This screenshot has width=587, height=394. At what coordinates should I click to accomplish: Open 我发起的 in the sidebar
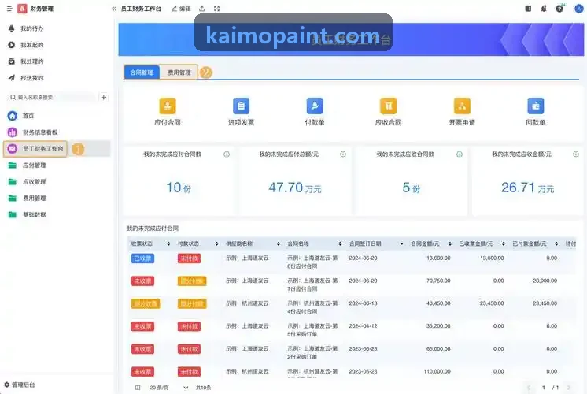click(31, 45)
